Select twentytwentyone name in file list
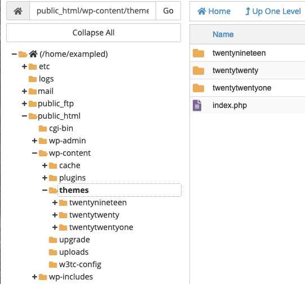 click(x=242, y=88)
